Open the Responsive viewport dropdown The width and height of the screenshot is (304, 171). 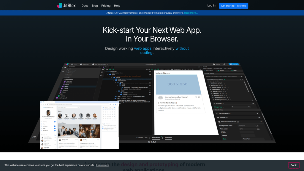point(177,69)
